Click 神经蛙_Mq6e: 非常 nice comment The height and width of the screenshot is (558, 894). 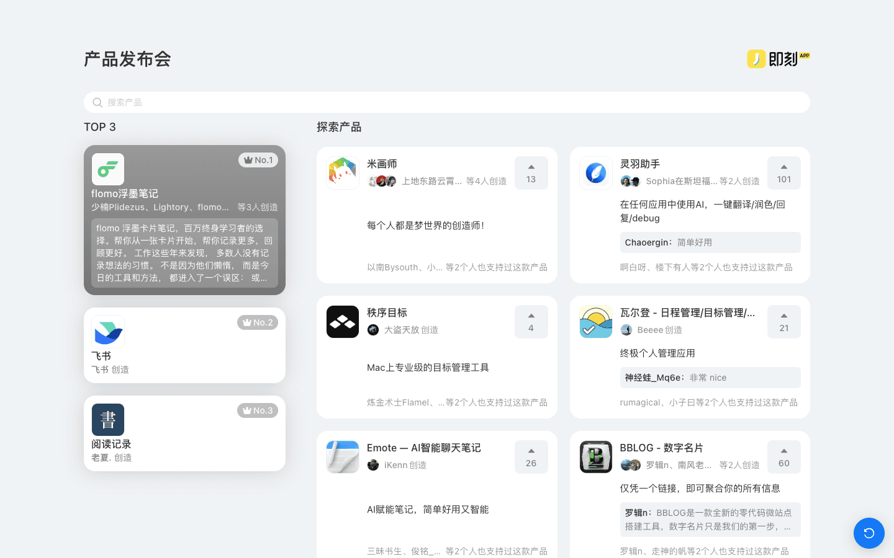tap(710, 378)
